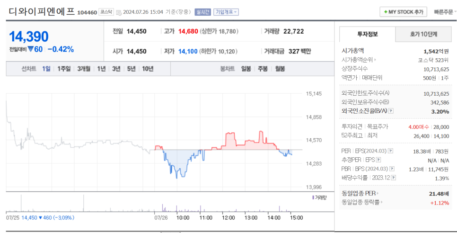The width and height of the screenshot is (457, 233).
Task: Click the 거래대금 value 327 백만
Action: pyautogui.click(x=299, y=51)
